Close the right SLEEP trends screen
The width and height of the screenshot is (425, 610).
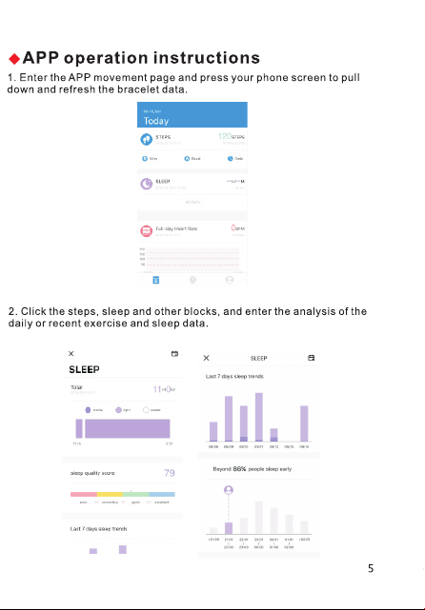coord(207,358)
